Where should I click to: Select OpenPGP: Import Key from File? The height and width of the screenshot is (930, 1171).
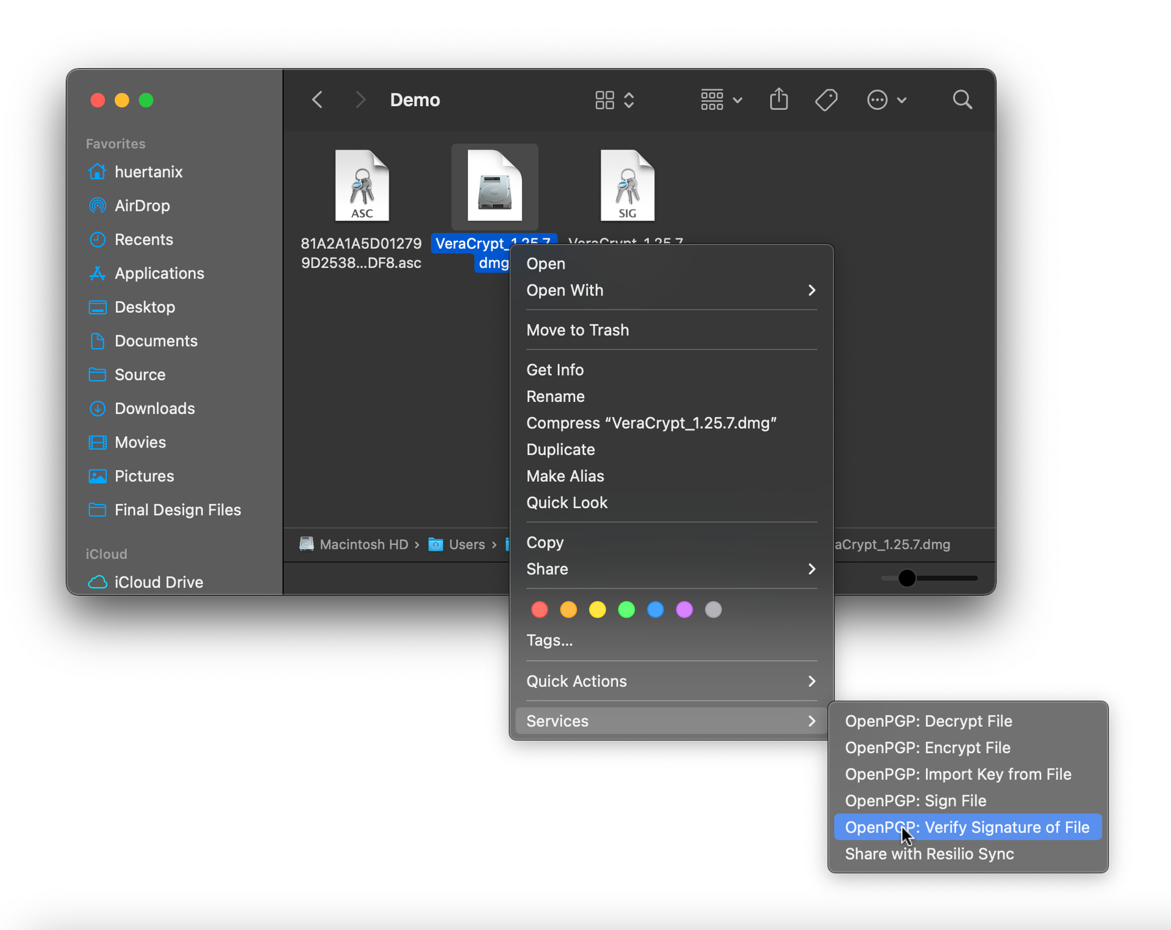point(968,774)
